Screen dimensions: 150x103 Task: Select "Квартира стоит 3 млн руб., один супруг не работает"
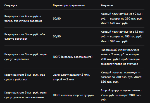[25, 57]
